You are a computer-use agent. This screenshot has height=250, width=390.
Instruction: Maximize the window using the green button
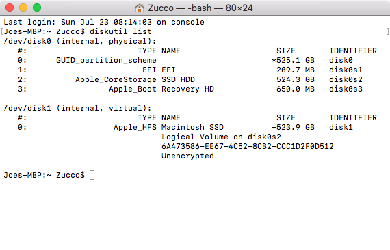tap(37, 8)
